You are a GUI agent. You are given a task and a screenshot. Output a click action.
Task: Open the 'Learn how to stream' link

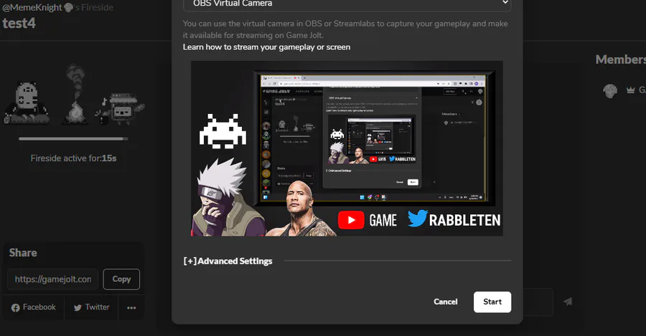(266, 47)
